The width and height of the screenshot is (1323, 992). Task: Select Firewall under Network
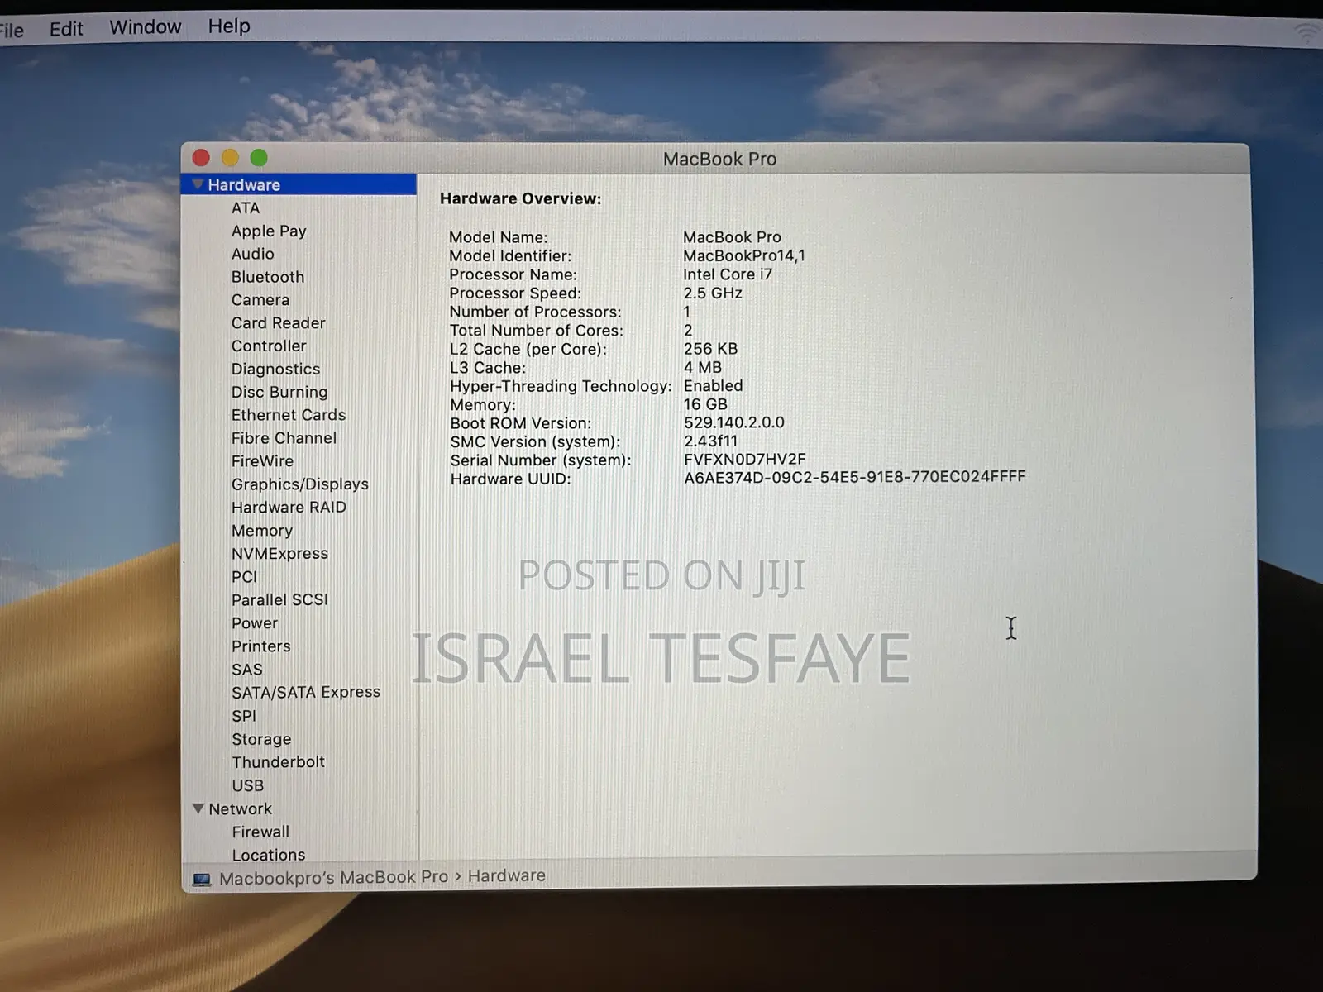click(260, 832)
